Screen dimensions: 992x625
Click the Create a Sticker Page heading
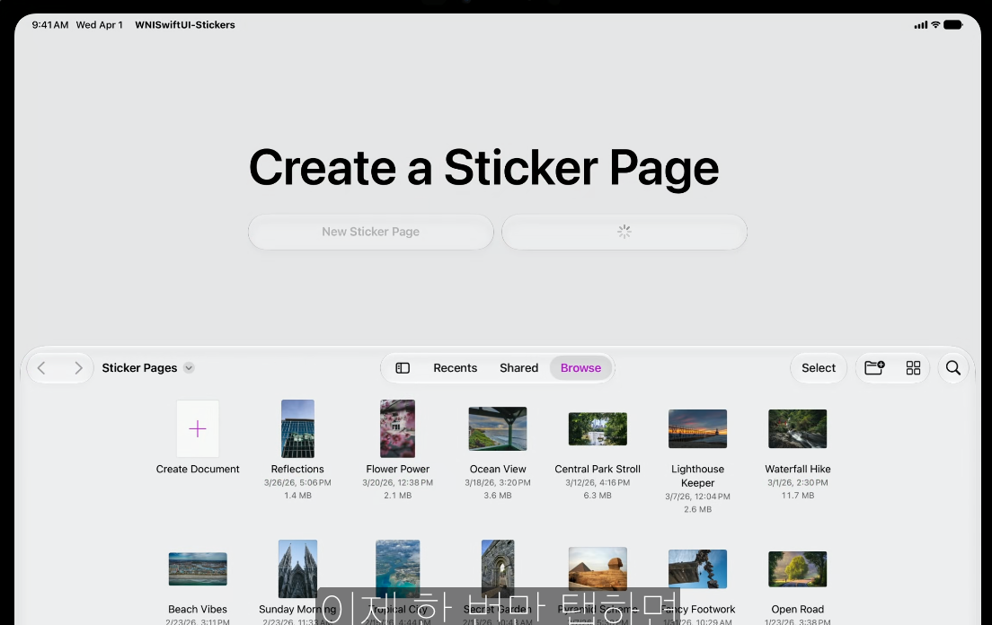click(x=484, y=168)
